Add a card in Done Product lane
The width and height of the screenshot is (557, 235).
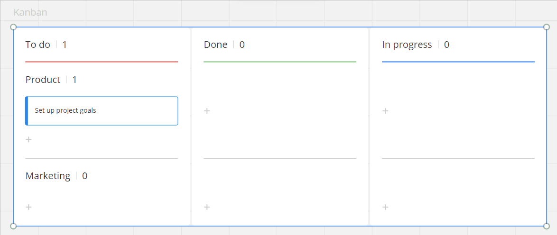tap(207, 111)
